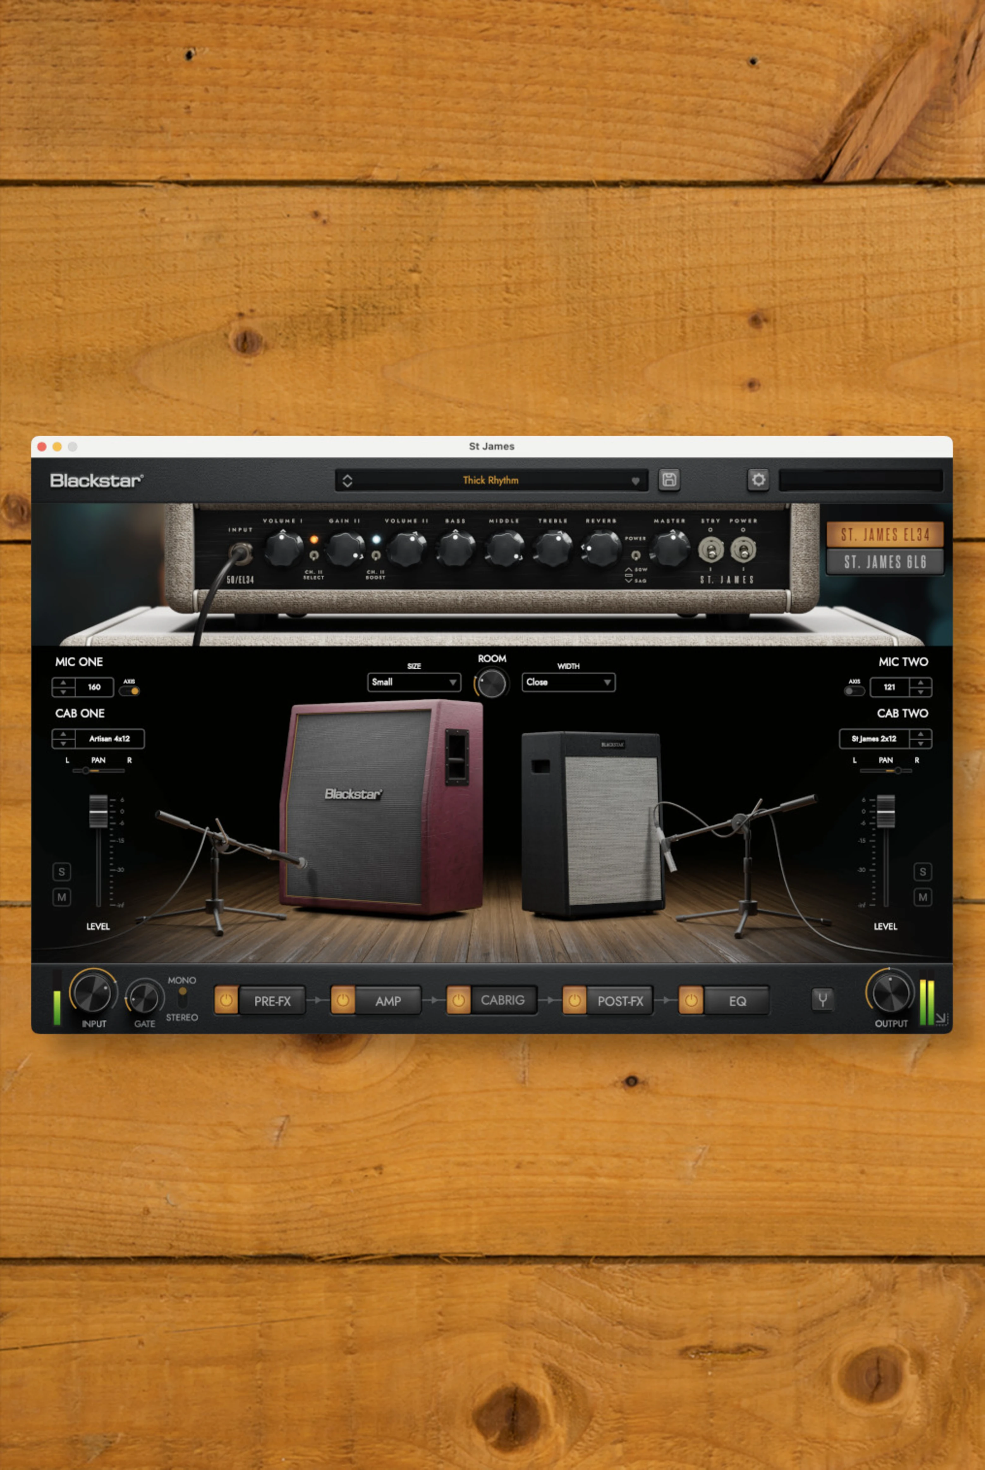The image size is (985, 1470).
Task: Open settings with the gear icon
Action: [x=758, y=480]
